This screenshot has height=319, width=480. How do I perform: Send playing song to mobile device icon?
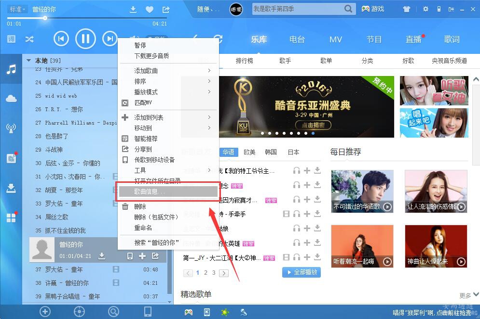130,256
